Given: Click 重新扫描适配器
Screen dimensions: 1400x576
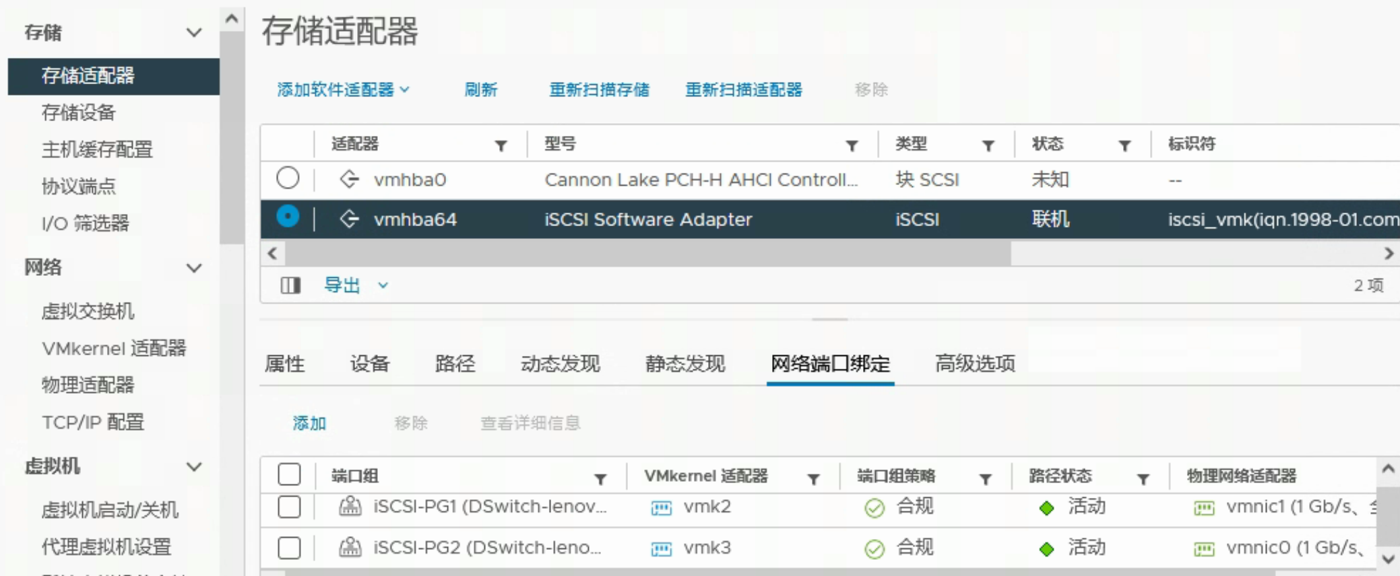Looking at the screenshot, I should (744, 89).
